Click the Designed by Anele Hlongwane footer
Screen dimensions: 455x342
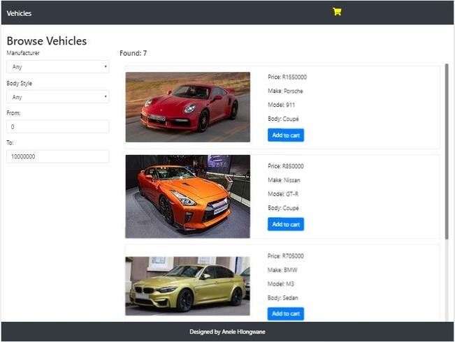point(228,332)
